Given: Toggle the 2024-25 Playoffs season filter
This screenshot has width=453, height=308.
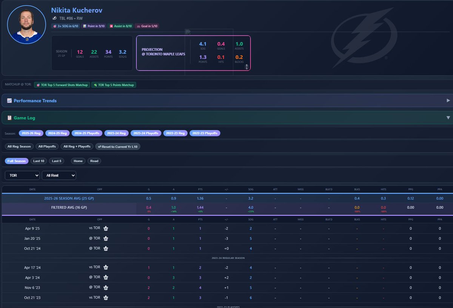Looking at the screenshot, I should (87, 133).
